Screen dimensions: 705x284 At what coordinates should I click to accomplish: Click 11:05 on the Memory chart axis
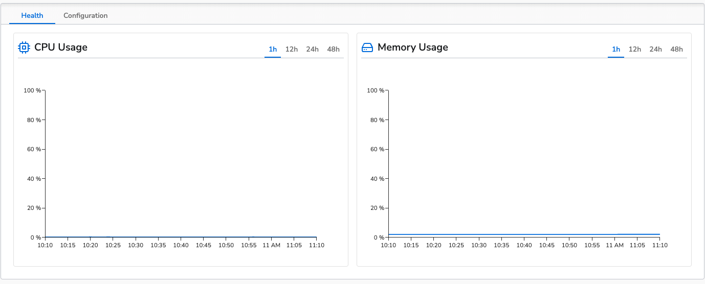click(x=637, y=245)
